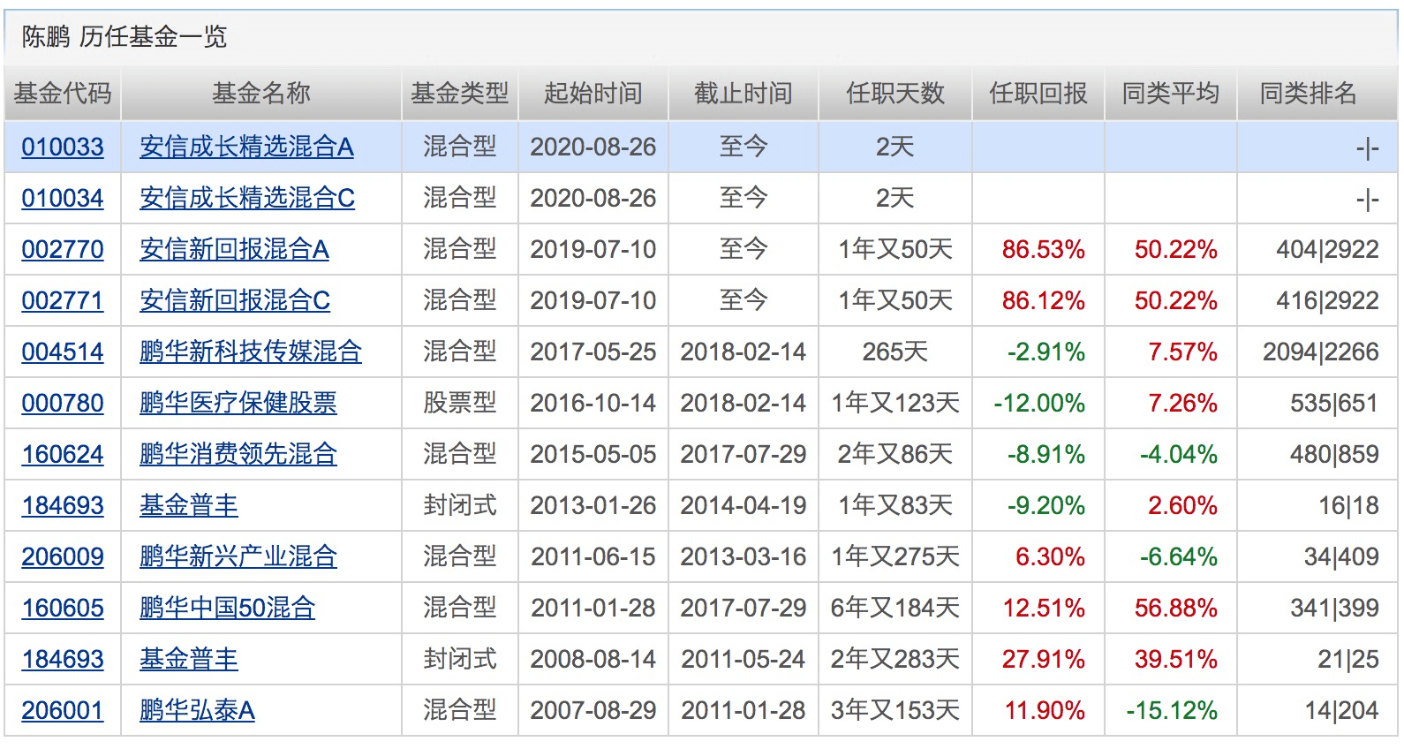Select ranking 480|859
Image resolution: width=1404 pixels, height=749 pixels.
point(1334,454)
